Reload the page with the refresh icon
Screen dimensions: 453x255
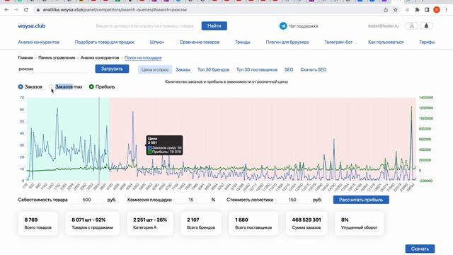click(x=26, y=10)
